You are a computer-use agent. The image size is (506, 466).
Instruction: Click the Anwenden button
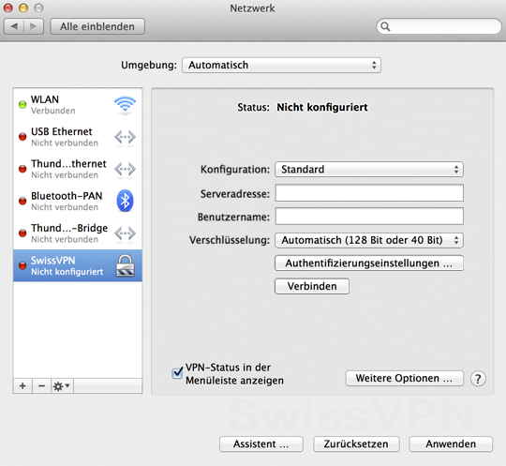click(451, 444)
